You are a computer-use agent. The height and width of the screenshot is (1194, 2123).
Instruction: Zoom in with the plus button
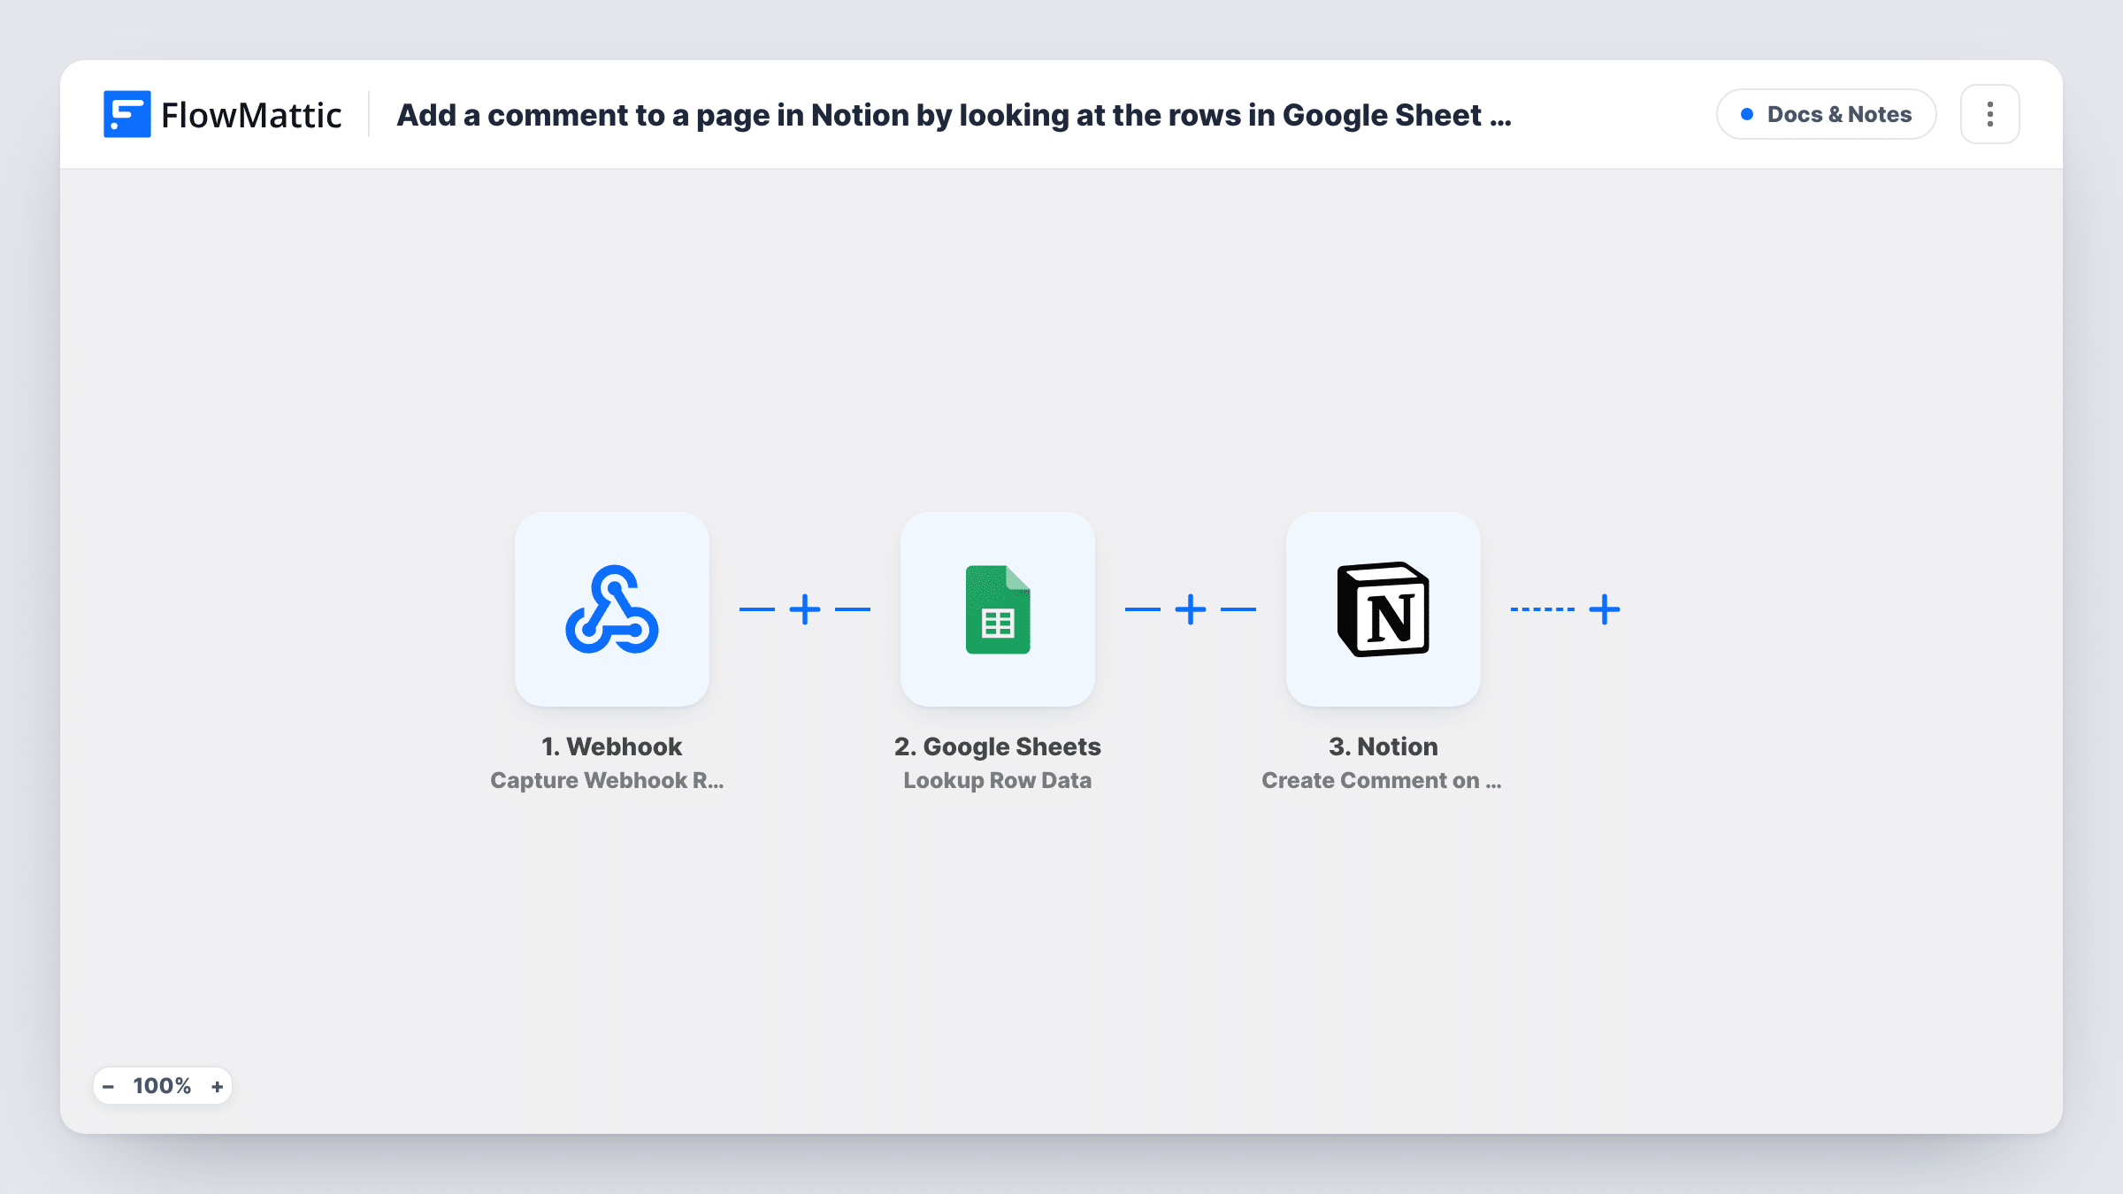(x=218, y=1086)
